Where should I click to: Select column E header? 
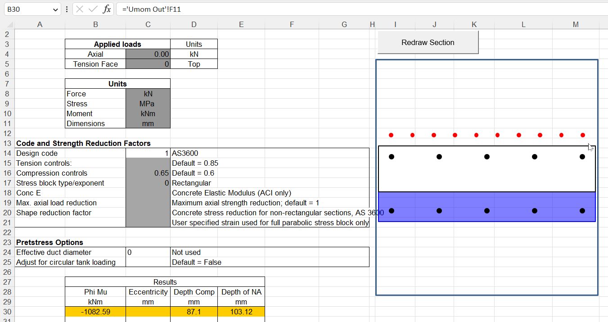[x=241, y=25]
